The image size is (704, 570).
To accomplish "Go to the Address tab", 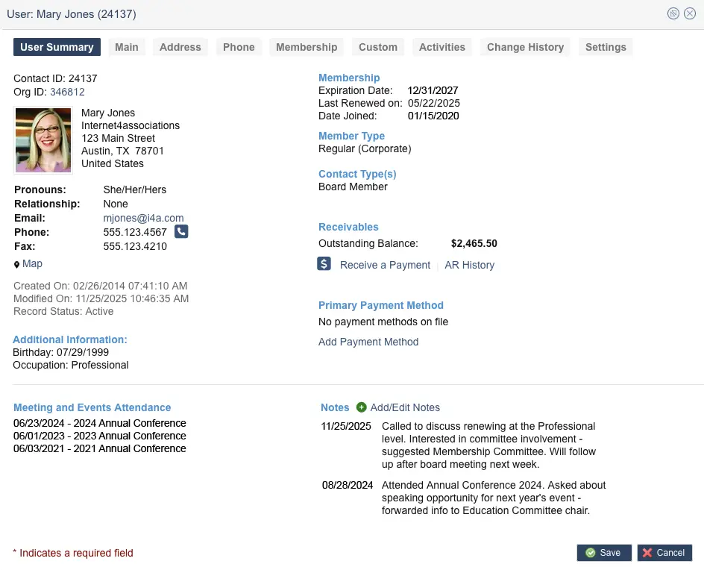I will 180,47.
